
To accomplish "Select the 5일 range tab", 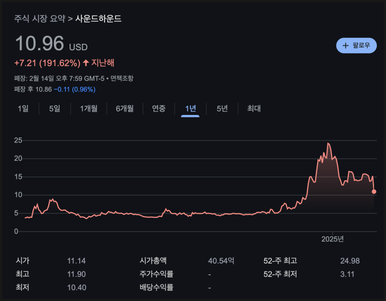I will pos(55,109).
